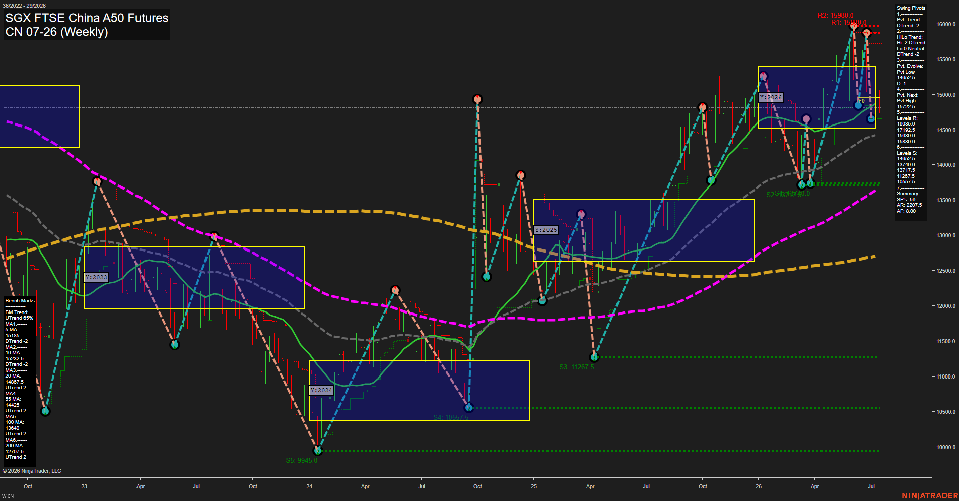Click the Swing Pivots panel header
This screenshot has height=501, width=959.
tap(911, 8)
